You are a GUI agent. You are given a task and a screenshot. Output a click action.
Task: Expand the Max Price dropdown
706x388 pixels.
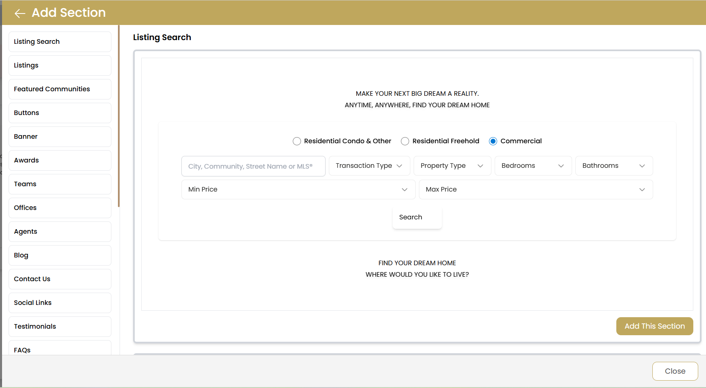click(x=535, y=189)
